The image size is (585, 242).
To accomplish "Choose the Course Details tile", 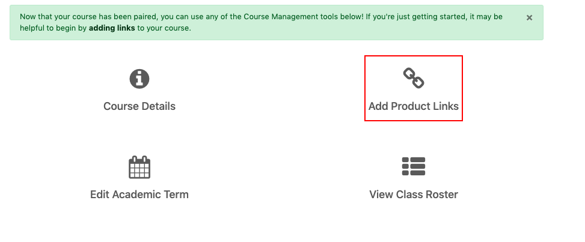I will (x=139, y=90).
